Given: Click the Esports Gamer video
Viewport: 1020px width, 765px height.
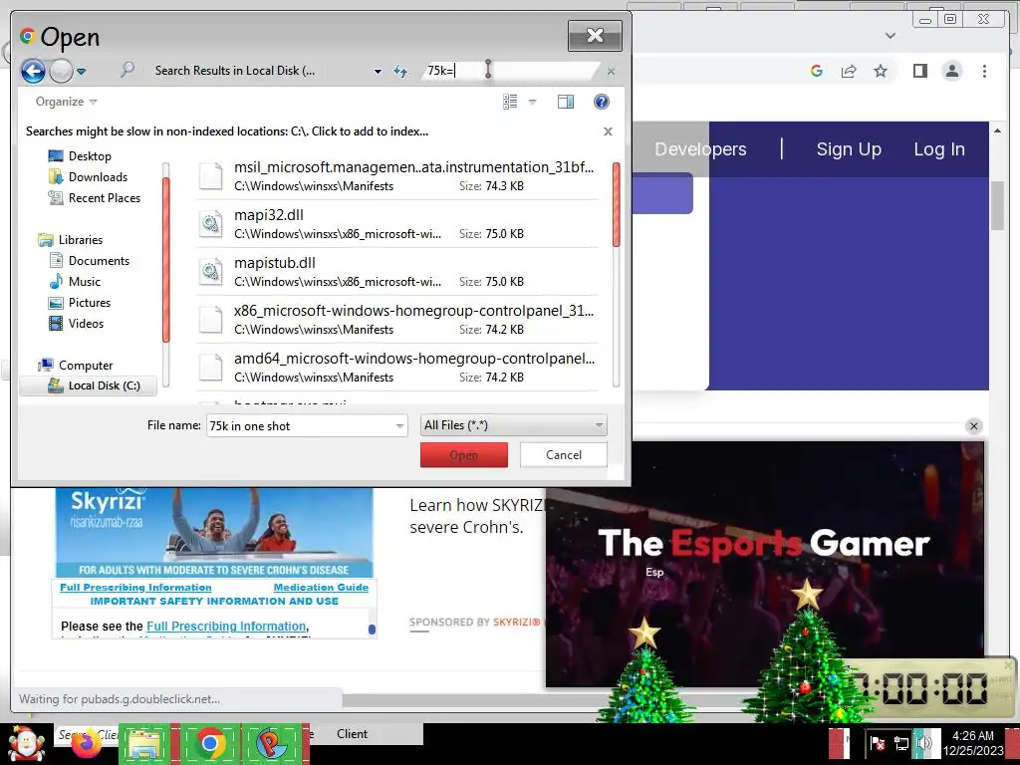Looking at the screenshot, I should pyautogui.click(x=764, y=564).
